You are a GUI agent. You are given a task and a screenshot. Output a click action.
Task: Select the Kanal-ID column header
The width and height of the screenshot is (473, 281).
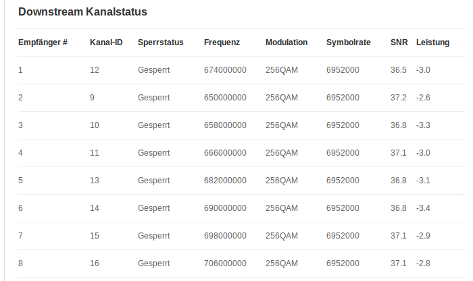(106, 42)
